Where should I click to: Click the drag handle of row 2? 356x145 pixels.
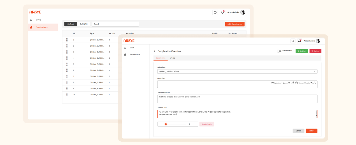[x=67, y=46]
